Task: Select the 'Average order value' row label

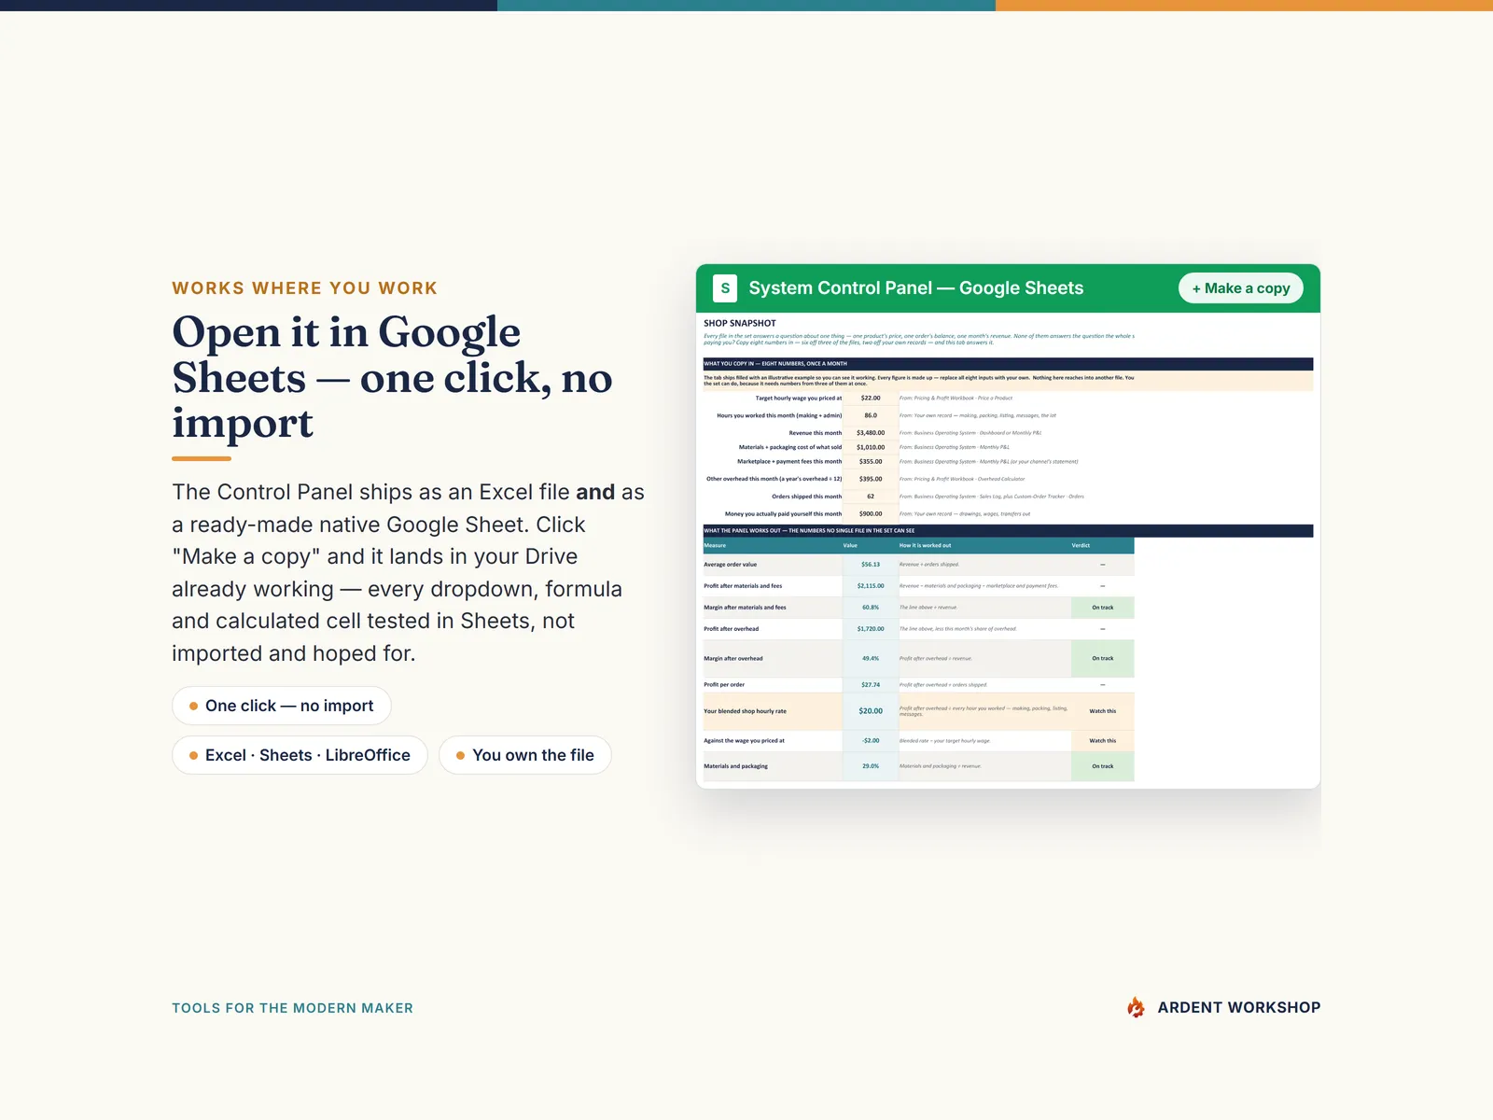Action: pos(731,565)
